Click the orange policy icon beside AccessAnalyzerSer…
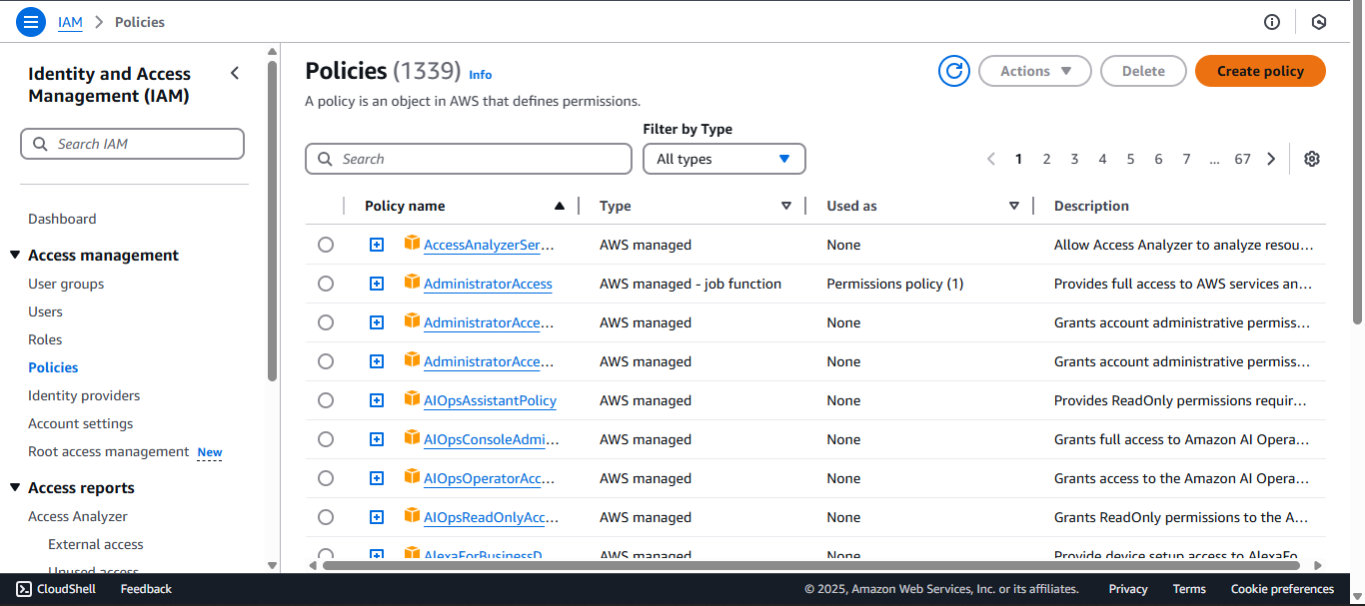 click(412, 243)
